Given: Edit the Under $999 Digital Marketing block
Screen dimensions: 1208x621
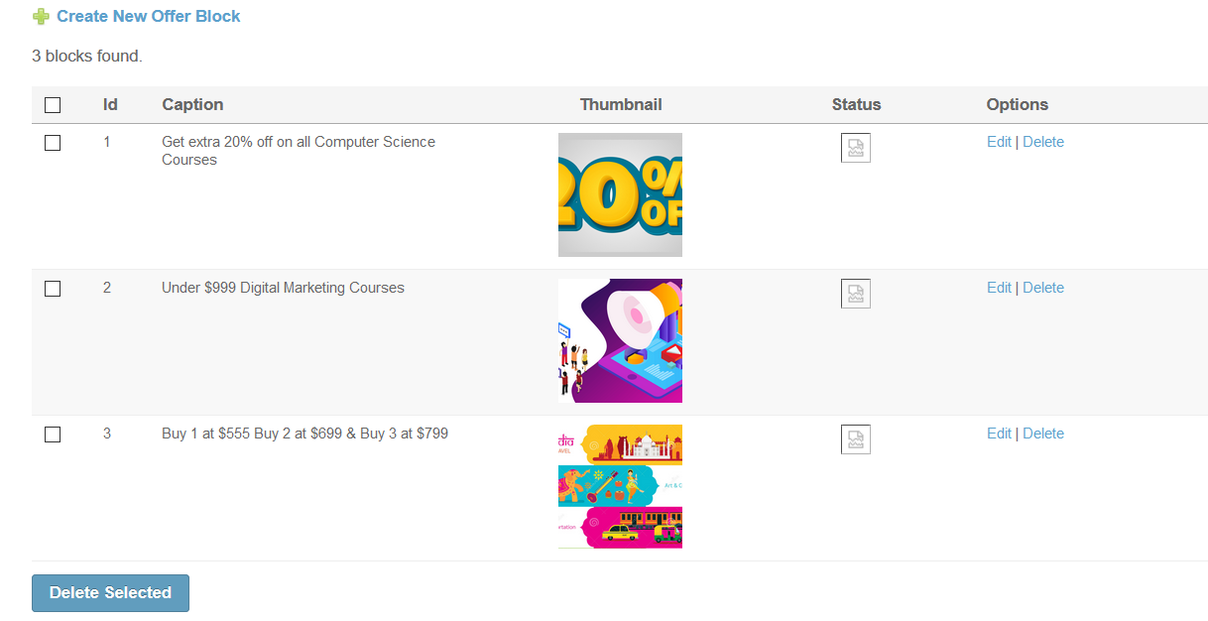Looking at the screenshot, I should pyautogui.click(x=999, y=288).
